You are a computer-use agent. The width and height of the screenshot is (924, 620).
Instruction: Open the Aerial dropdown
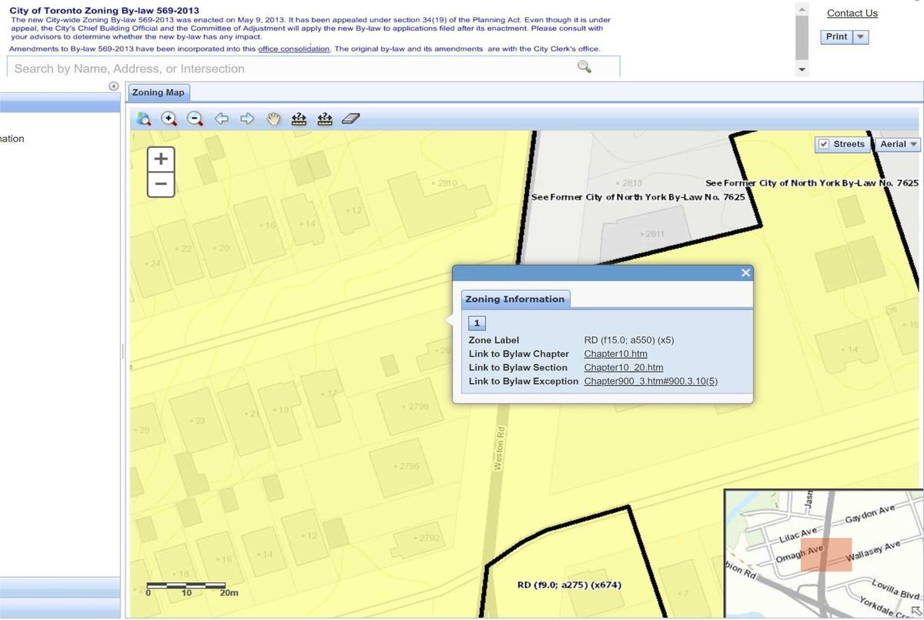click(x=899, y=144)
